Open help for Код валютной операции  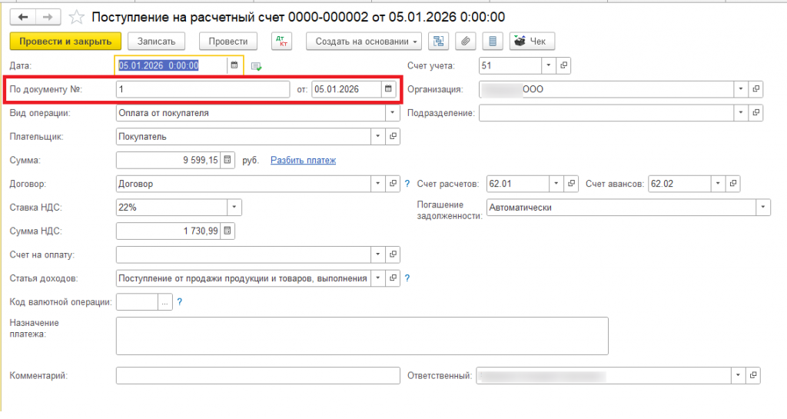180,302
